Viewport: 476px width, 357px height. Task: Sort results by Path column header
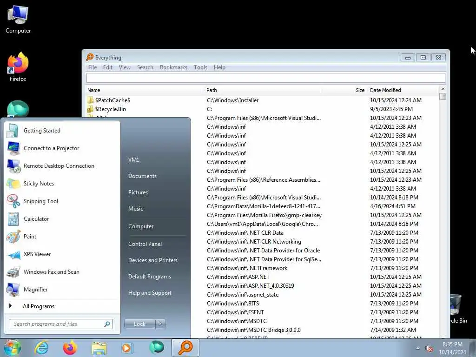263,90
